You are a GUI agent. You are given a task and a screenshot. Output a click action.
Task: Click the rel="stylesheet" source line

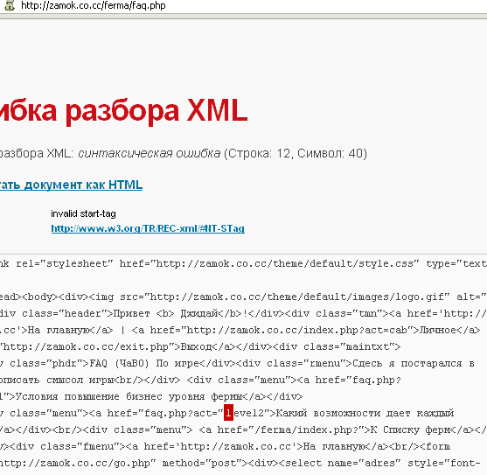243,264
